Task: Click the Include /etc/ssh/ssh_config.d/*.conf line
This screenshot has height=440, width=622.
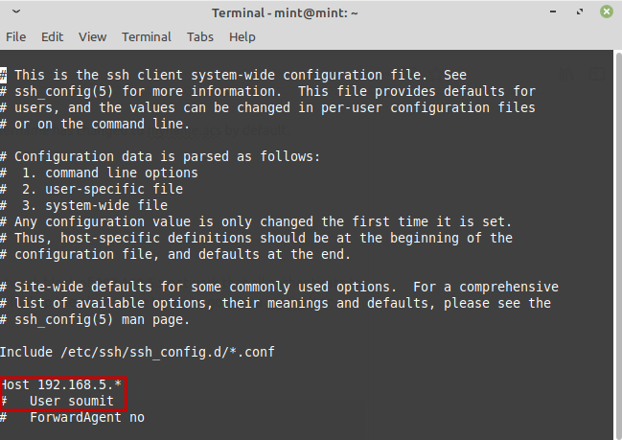Action: coord(137,352)
